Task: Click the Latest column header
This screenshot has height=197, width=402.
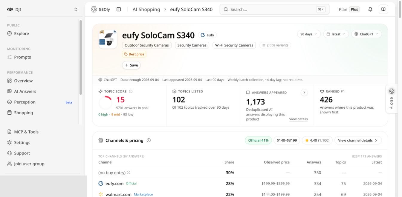Action: 377,162
